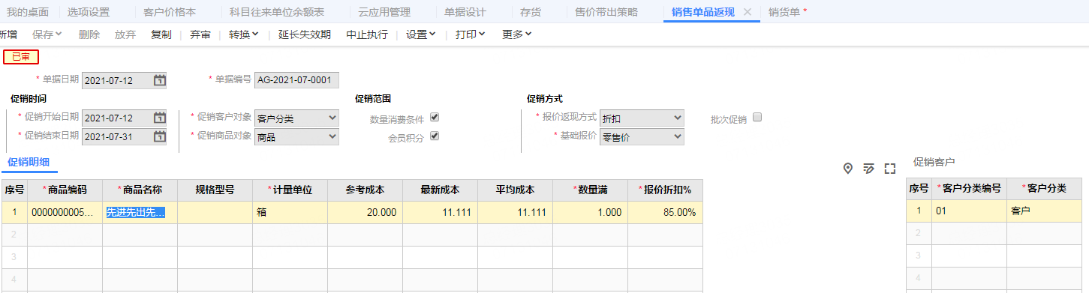
Task: Open the 基础报价 dropdown
Action: point(642,136)
